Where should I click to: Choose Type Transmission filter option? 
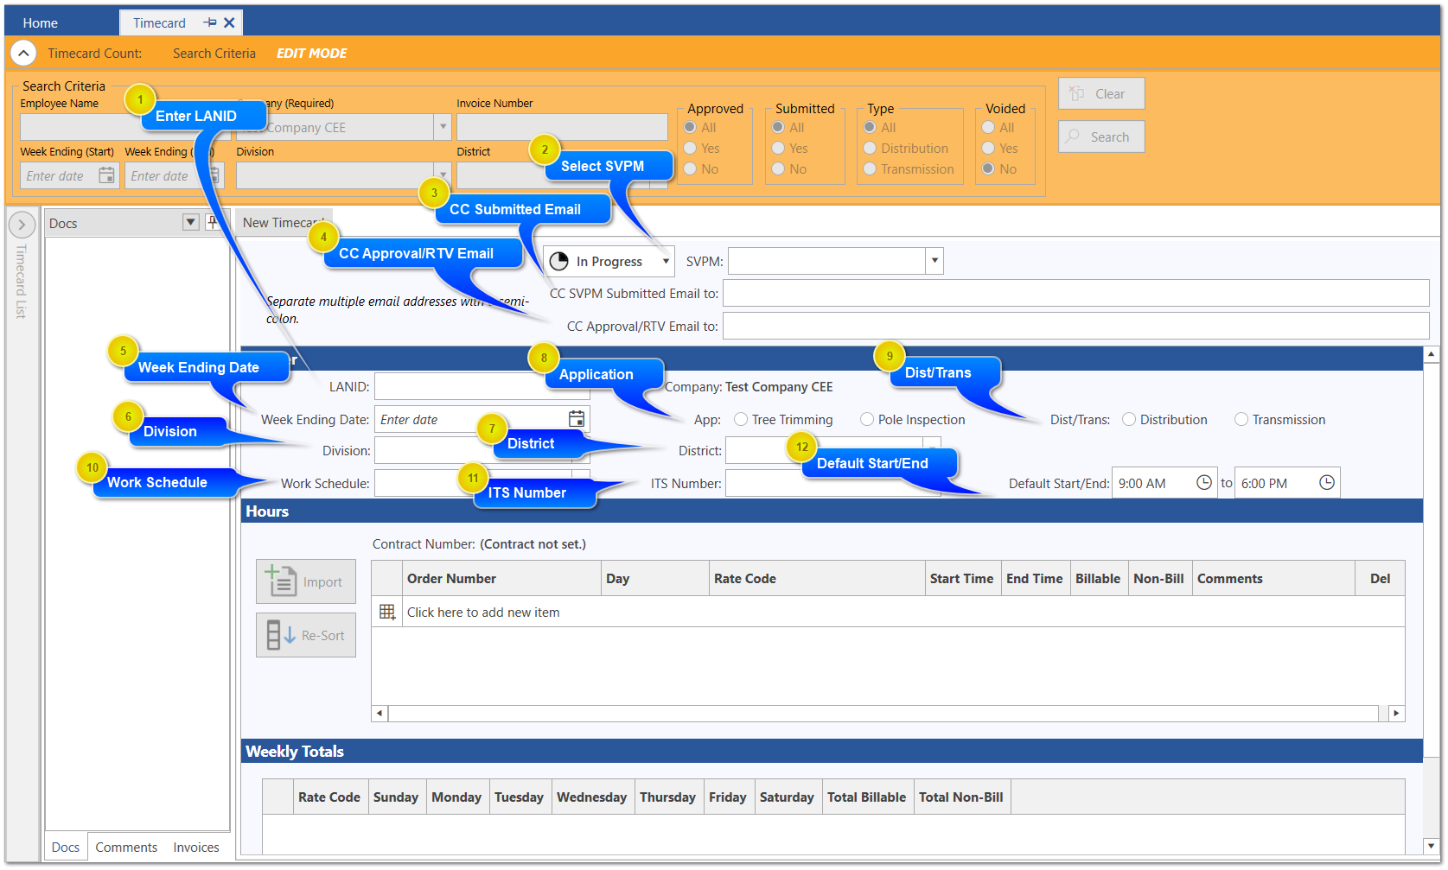[x=870, y=169]
